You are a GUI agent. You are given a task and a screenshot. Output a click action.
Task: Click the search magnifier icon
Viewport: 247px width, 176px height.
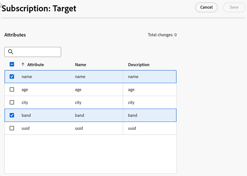(x=11, y=52)
